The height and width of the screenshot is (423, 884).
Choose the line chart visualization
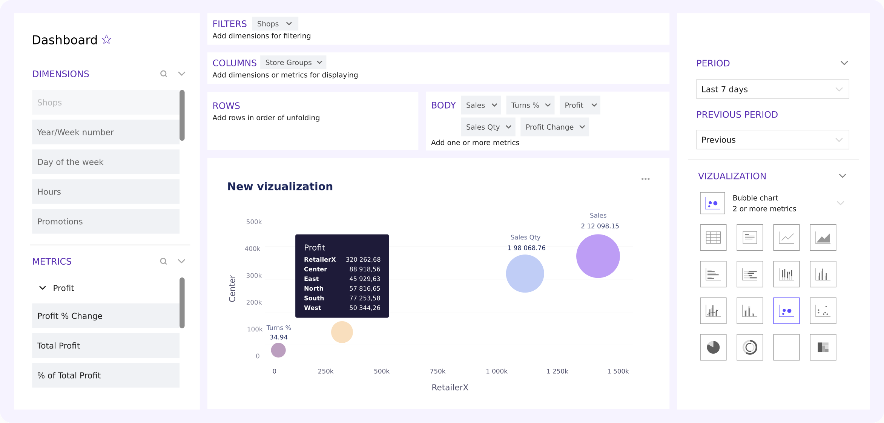click(786, 238)
